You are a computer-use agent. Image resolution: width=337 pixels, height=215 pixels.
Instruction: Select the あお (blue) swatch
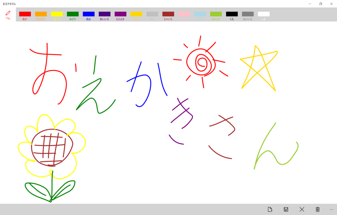(x=89, y=14)
